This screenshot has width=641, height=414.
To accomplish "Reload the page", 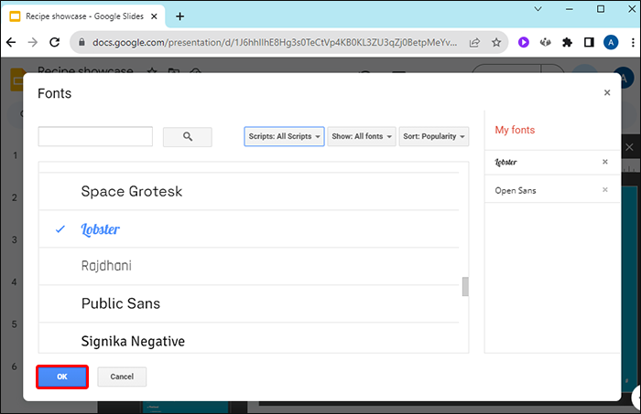I will (x=55, y=42).
